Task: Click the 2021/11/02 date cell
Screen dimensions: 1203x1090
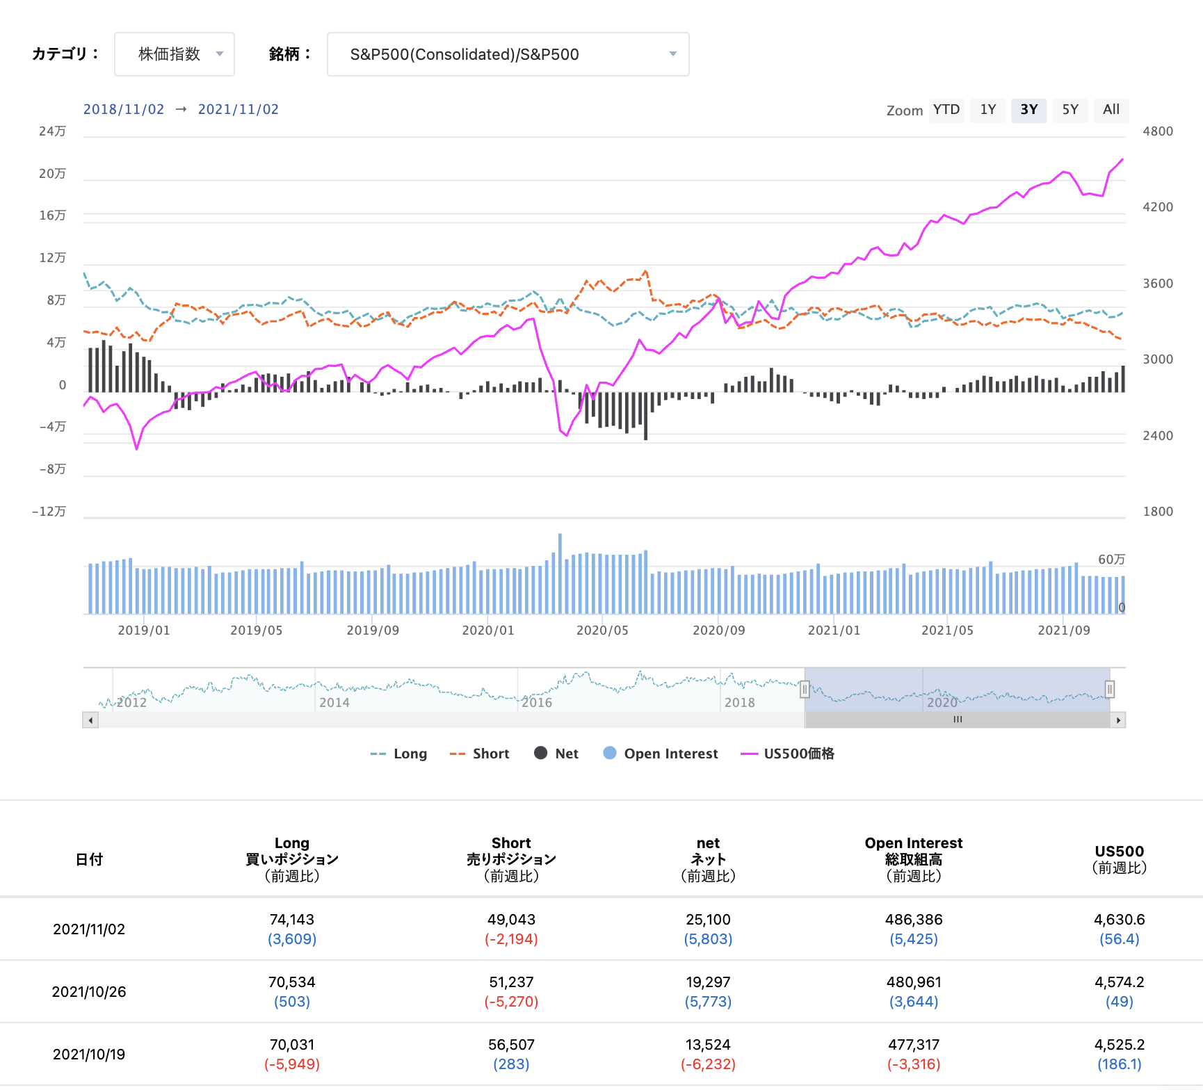Action: (x=89, y=929)
